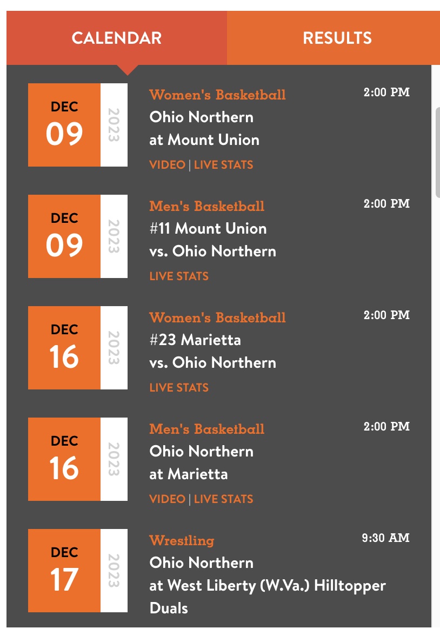Select the DEC 09 date tile for Men's Basketball
The height and width of the screenshot is (635, 440).
(x=78, y=236)
